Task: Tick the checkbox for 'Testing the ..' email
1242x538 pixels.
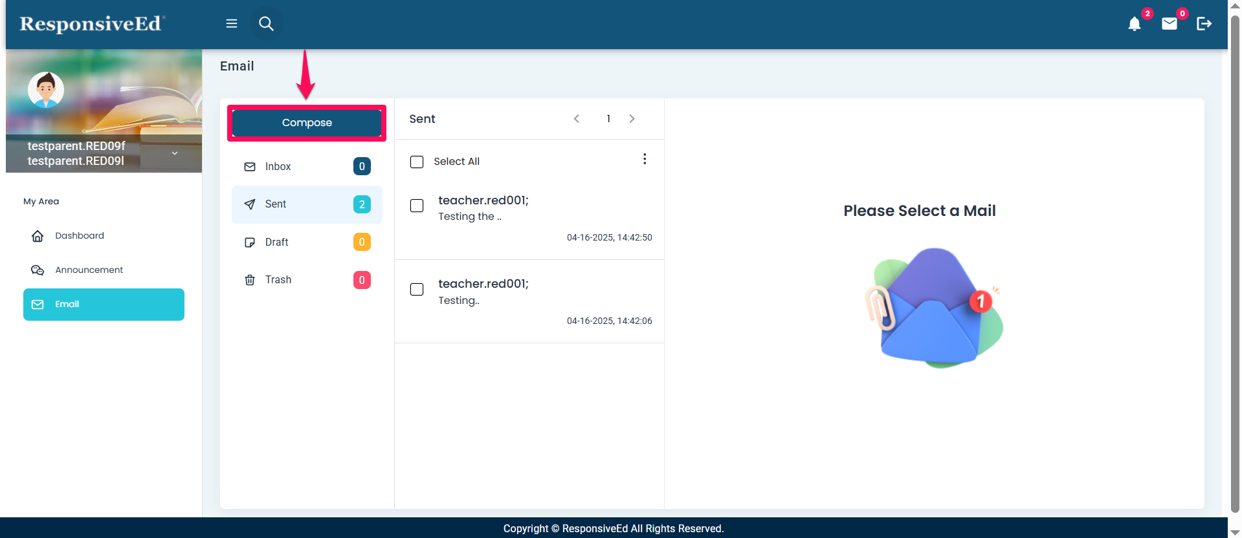Action: 417,206
